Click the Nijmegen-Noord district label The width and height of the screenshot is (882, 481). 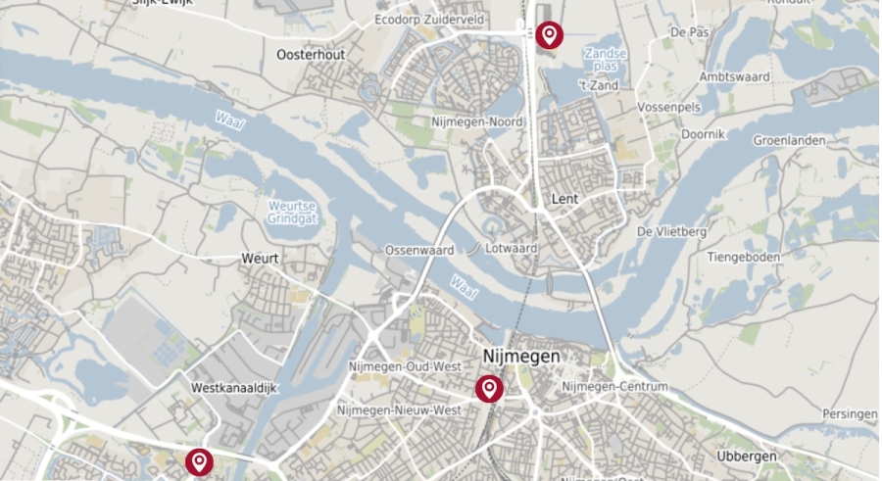click(477, 121)
